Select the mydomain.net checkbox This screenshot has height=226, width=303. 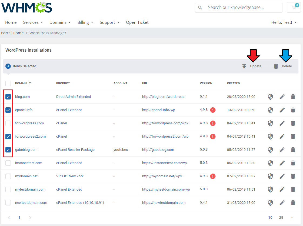(8, 176)
